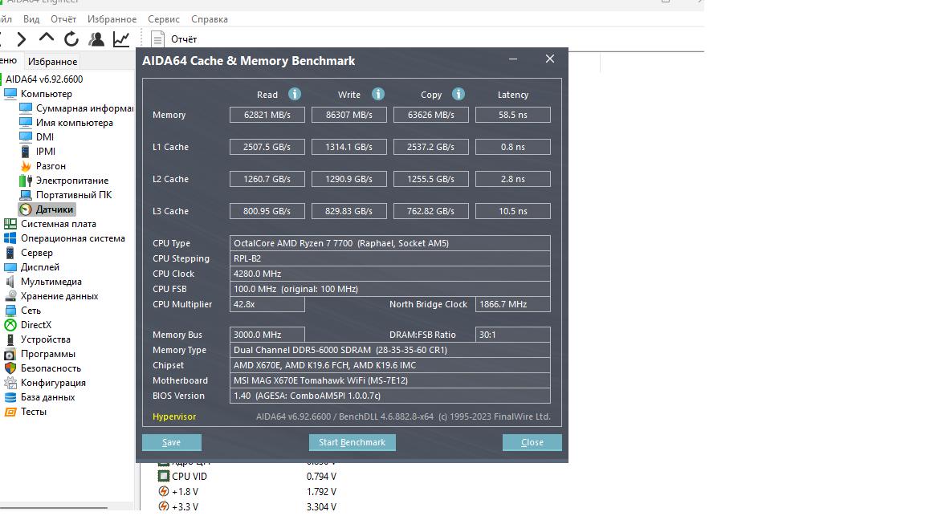Open the Вид menu
The width and height of the screenshot is (925, 520).
[31, 19]
